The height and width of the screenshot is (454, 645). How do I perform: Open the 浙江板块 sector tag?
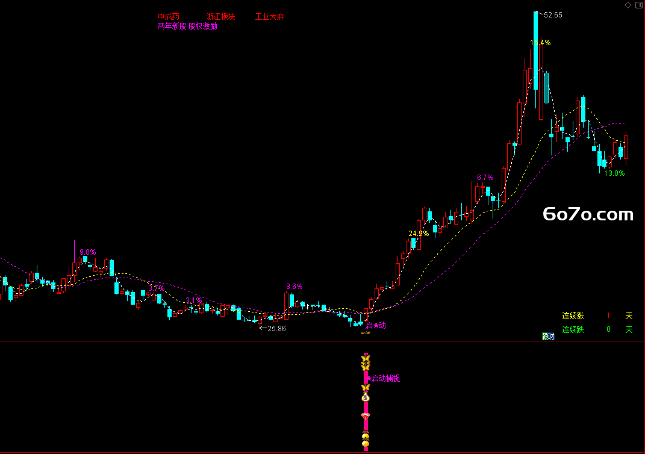pos(220,16)
